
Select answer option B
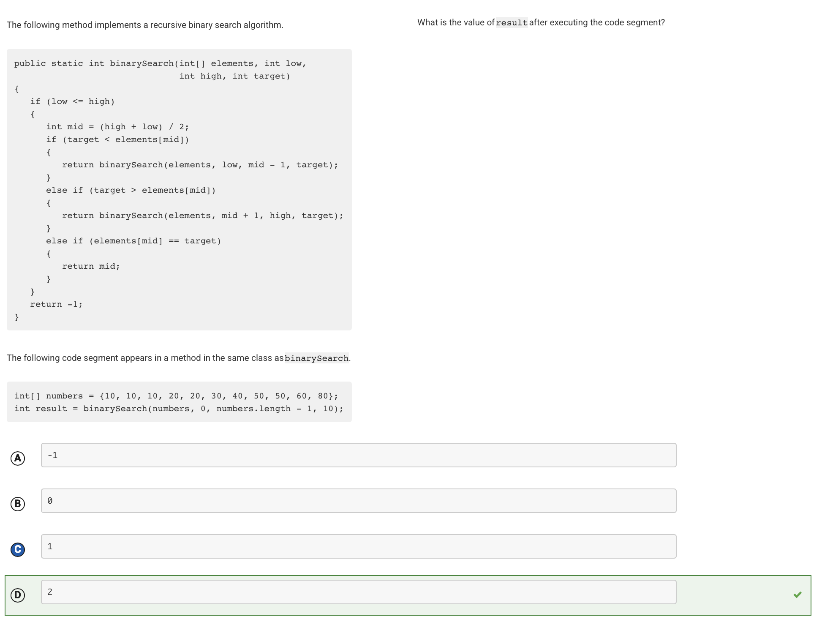click(x=17, y=503)
